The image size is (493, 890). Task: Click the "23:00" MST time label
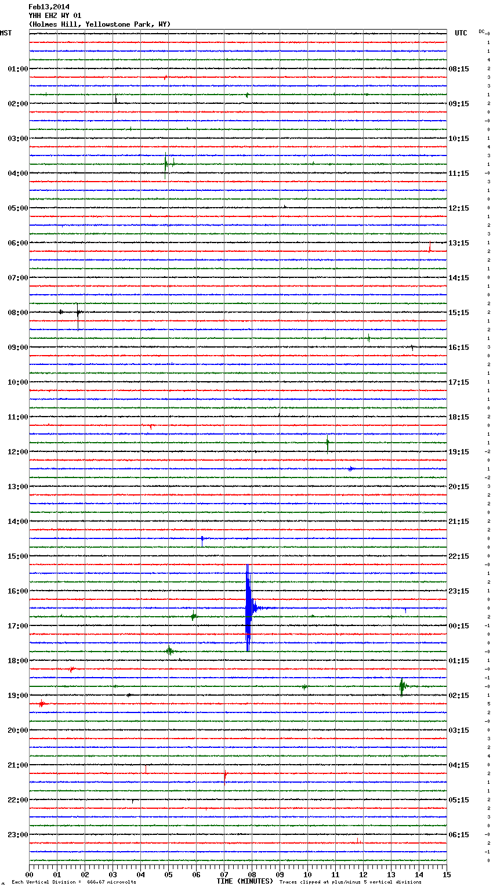[17, 835]
